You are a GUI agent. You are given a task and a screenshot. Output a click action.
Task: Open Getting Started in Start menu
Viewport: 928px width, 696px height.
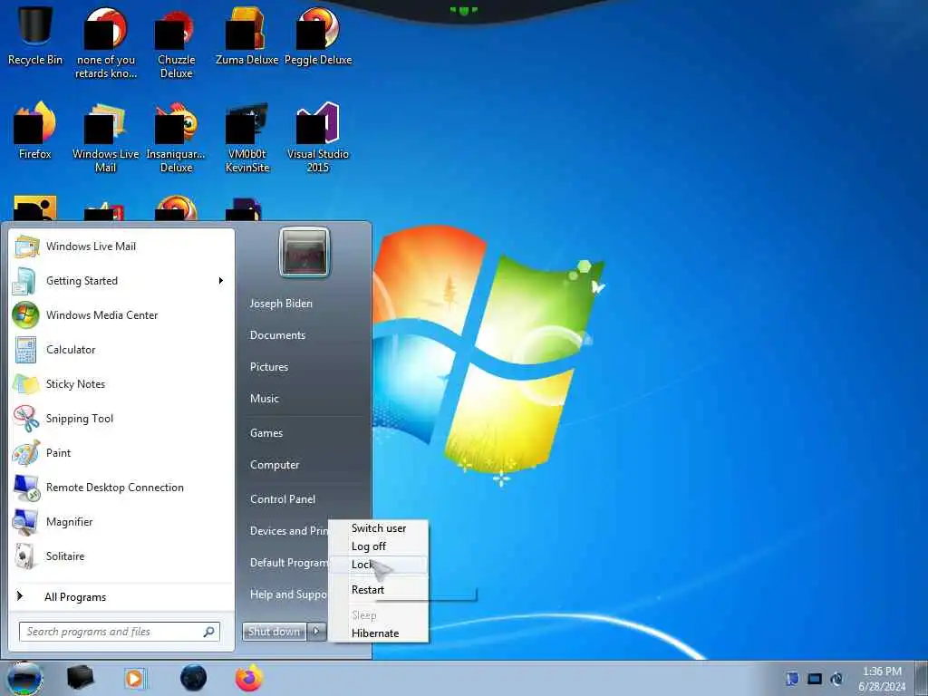(122, 281)
